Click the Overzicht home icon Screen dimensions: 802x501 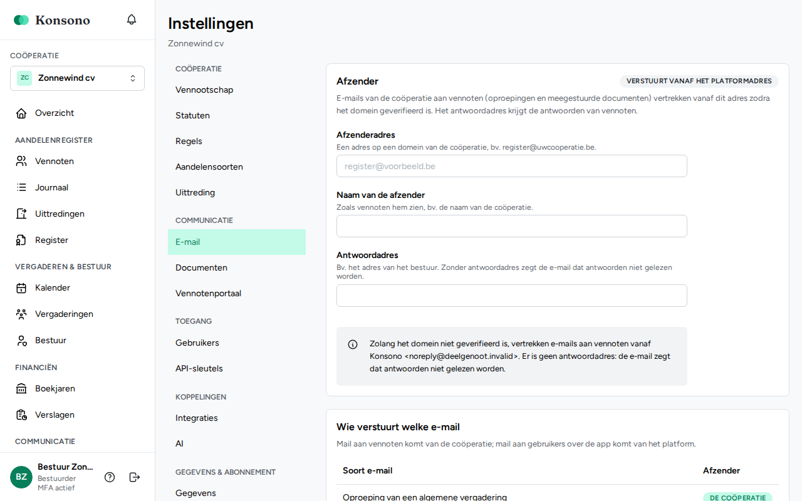(x=21, y=113)
